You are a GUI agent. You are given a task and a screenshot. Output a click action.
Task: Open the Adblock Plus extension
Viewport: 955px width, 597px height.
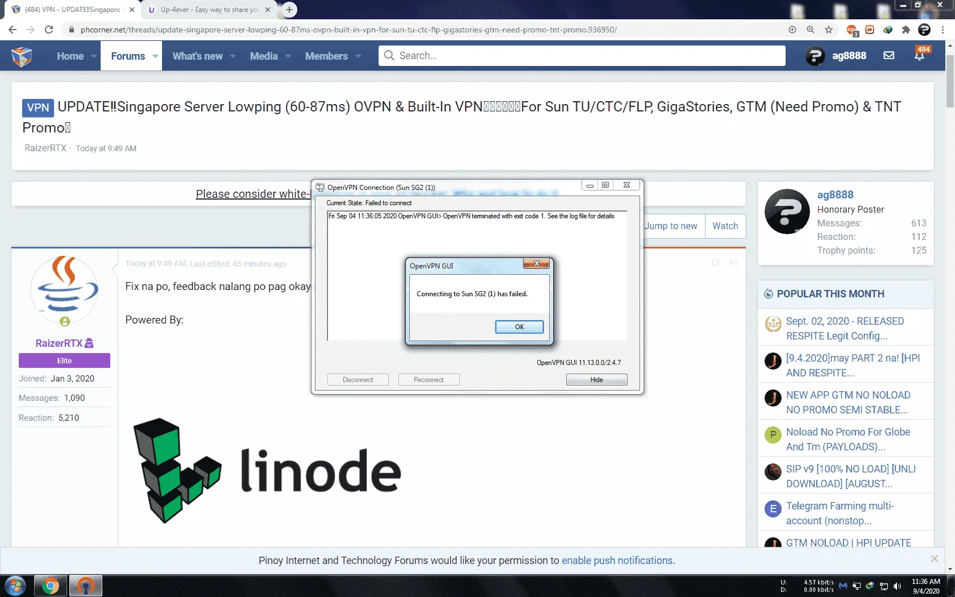click(852, 30)
